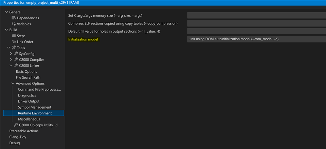Select the Build category label
The image size is (326, 149).
pos(13,30)
